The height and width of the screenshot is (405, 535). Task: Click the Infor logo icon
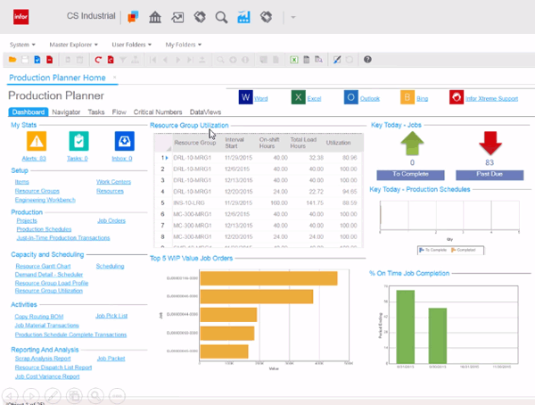(x=21, y=17)
